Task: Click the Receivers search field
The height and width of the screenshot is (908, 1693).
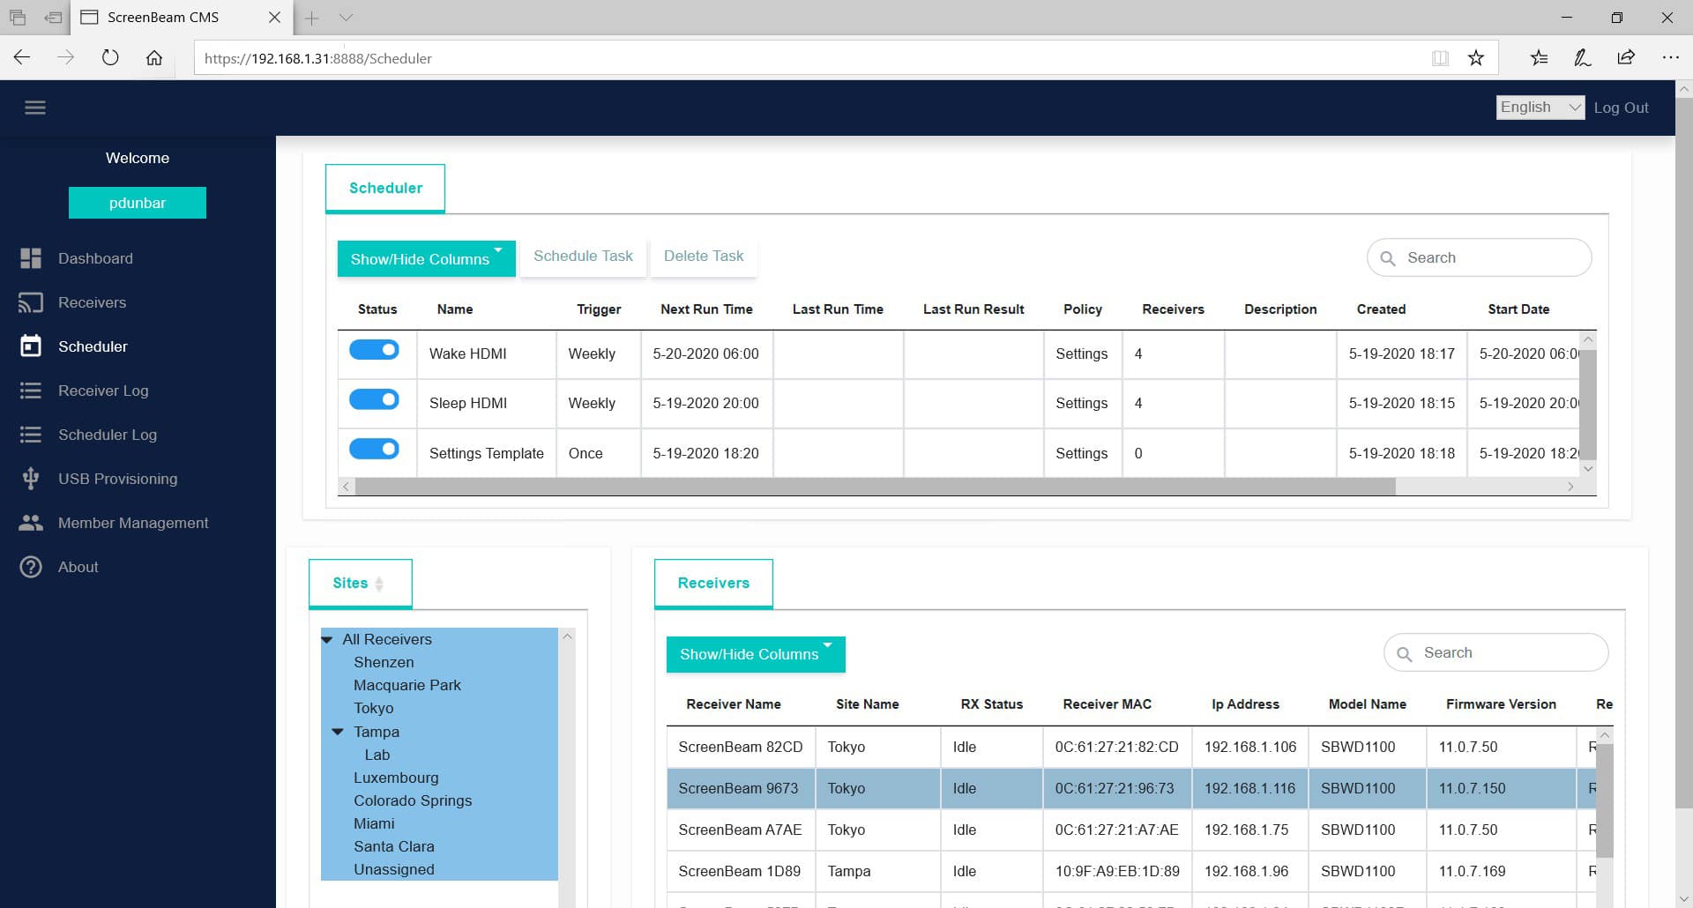Action: pyautogui.click(x=1508, y=652)
